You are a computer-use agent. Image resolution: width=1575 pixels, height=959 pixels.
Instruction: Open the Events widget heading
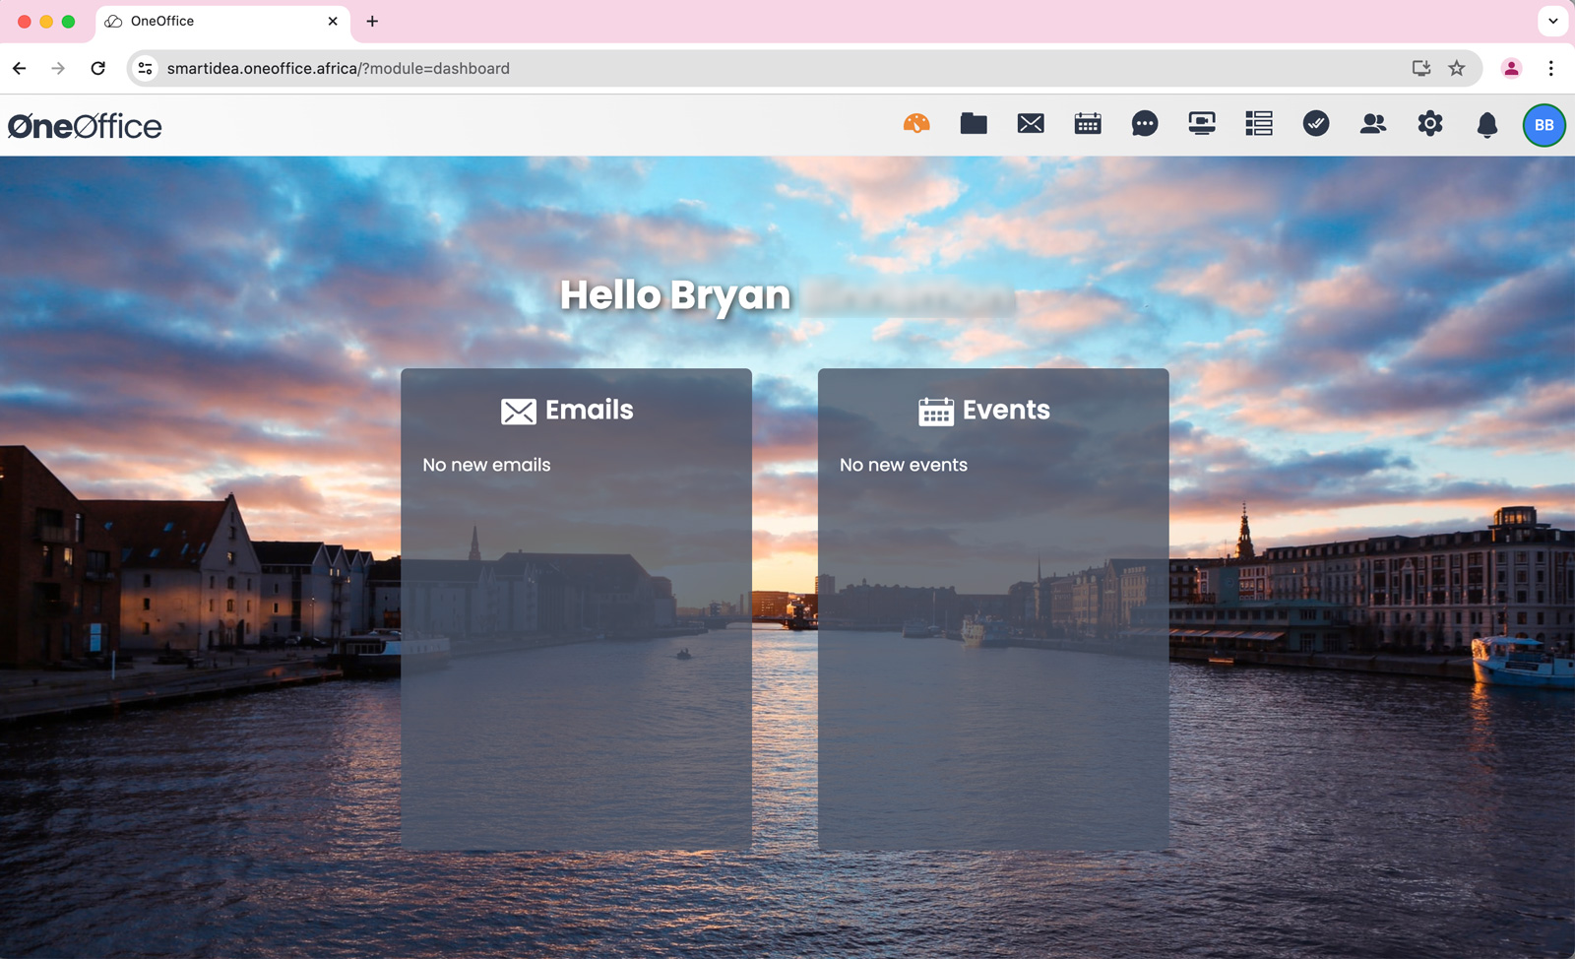point(984,411)
